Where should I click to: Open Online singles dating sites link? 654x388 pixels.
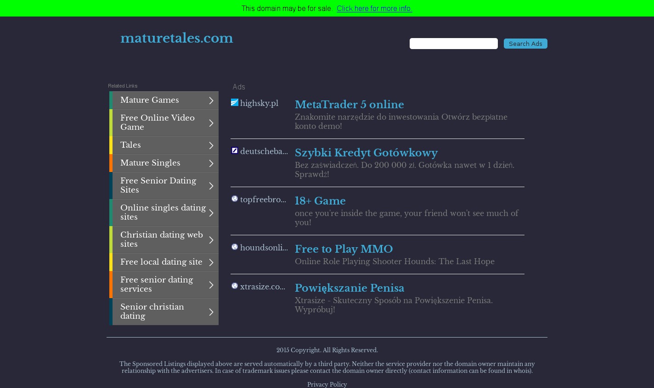163,212
